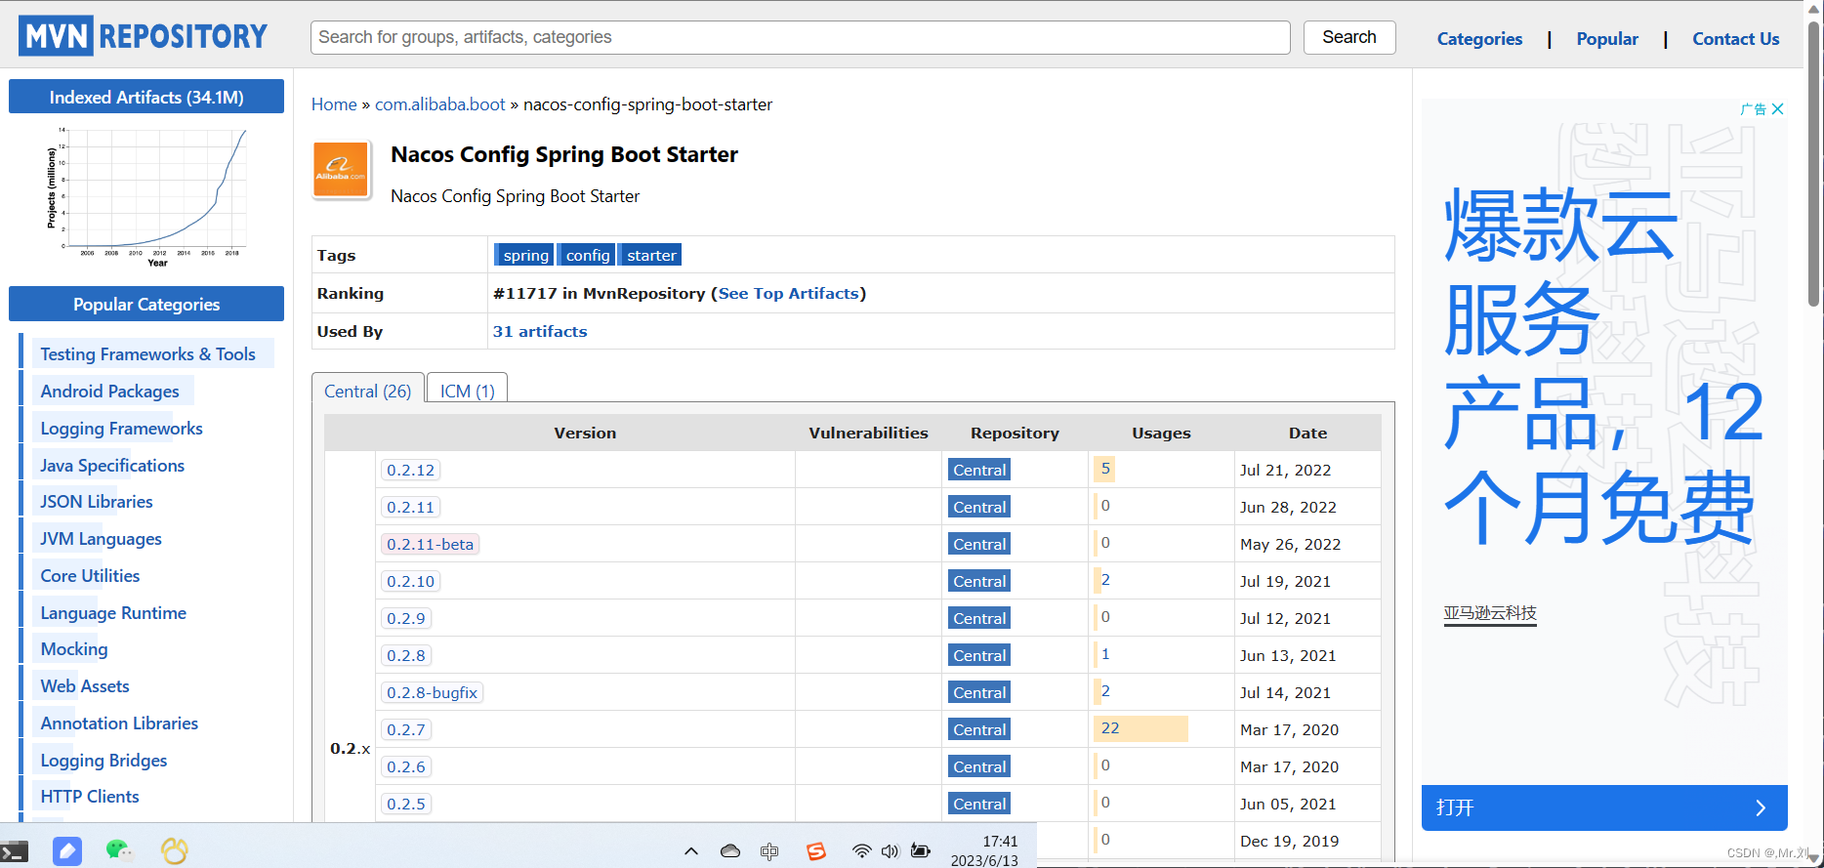1824x868 pixels.
Task: Open version 0.2.5
Action: [406, 804]
